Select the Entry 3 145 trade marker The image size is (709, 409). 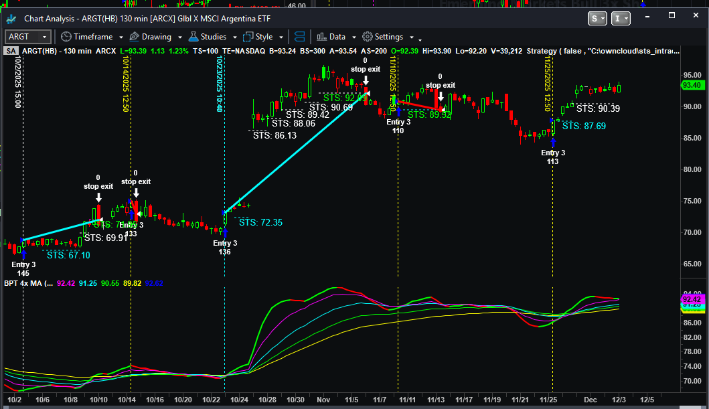pyautogui.click(x=23, y=268)
